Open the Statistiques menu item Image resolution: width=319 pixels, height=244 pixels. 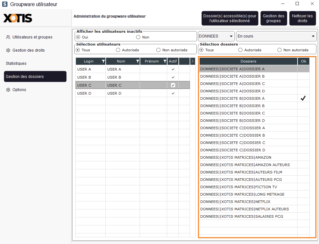[x=16, y=63]
